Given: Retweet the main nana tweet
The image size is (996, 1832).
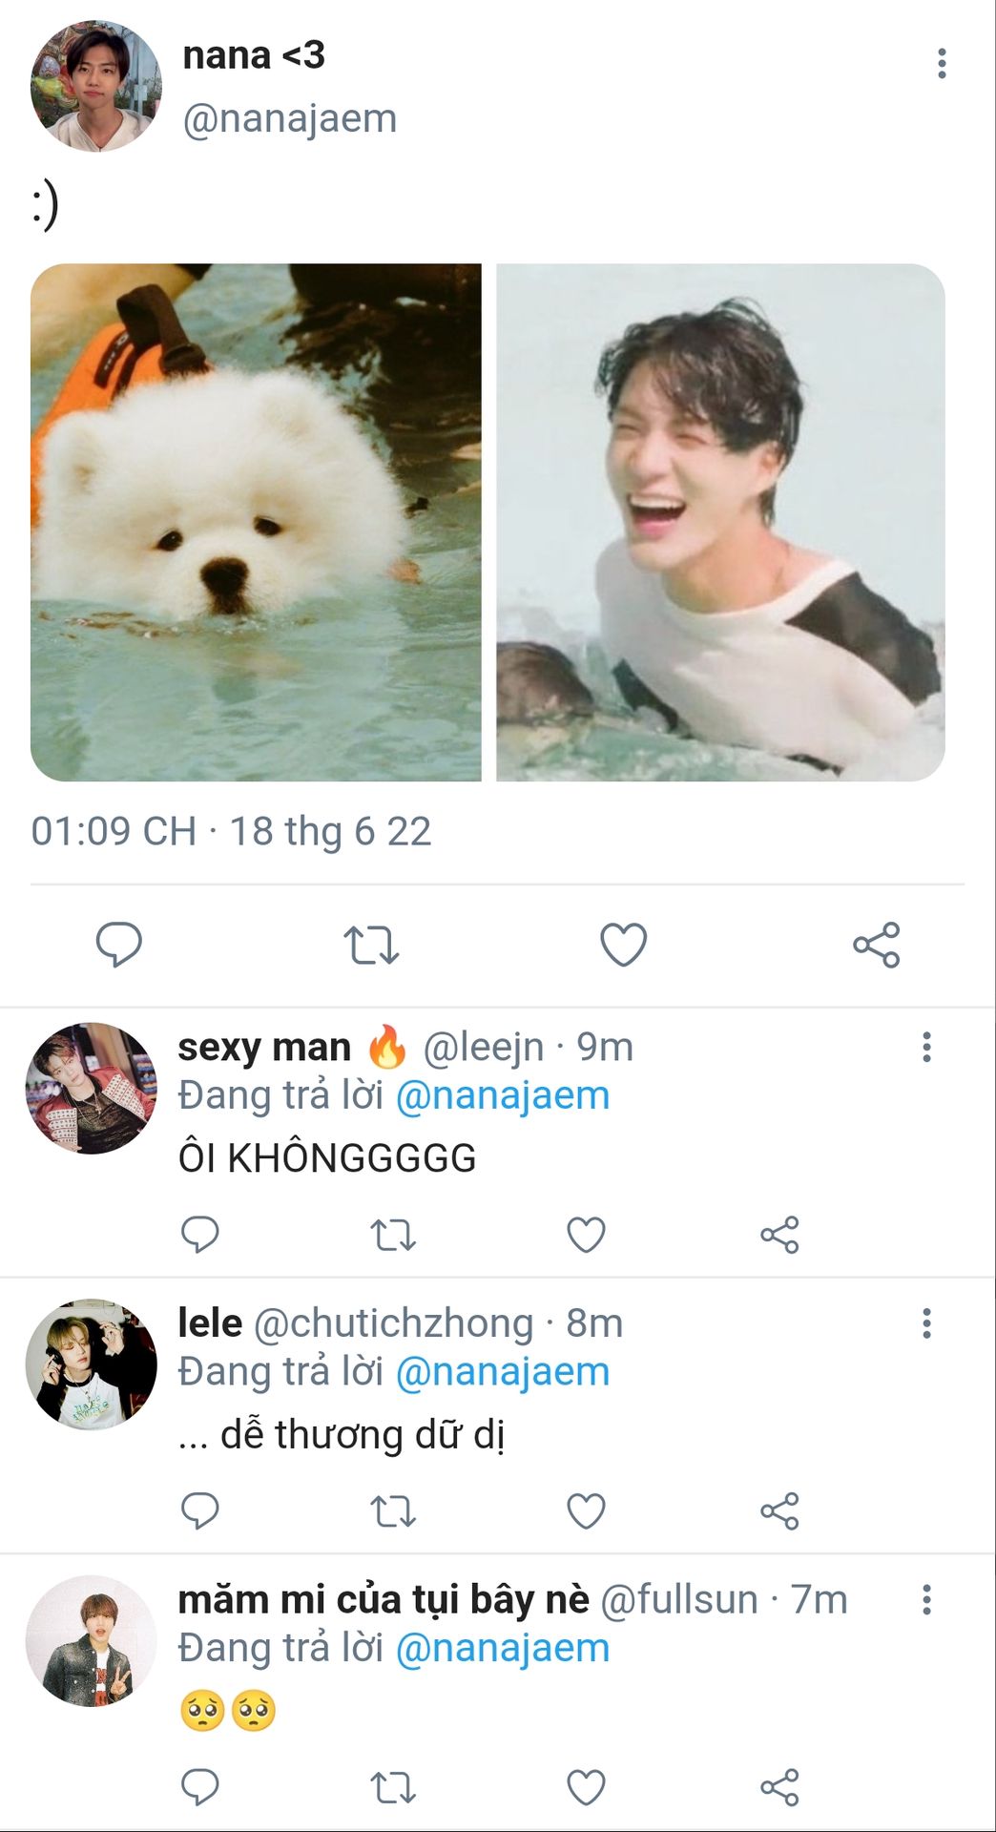Looking at the screenshot, I should pyautogui.click(x=371, y=945).
